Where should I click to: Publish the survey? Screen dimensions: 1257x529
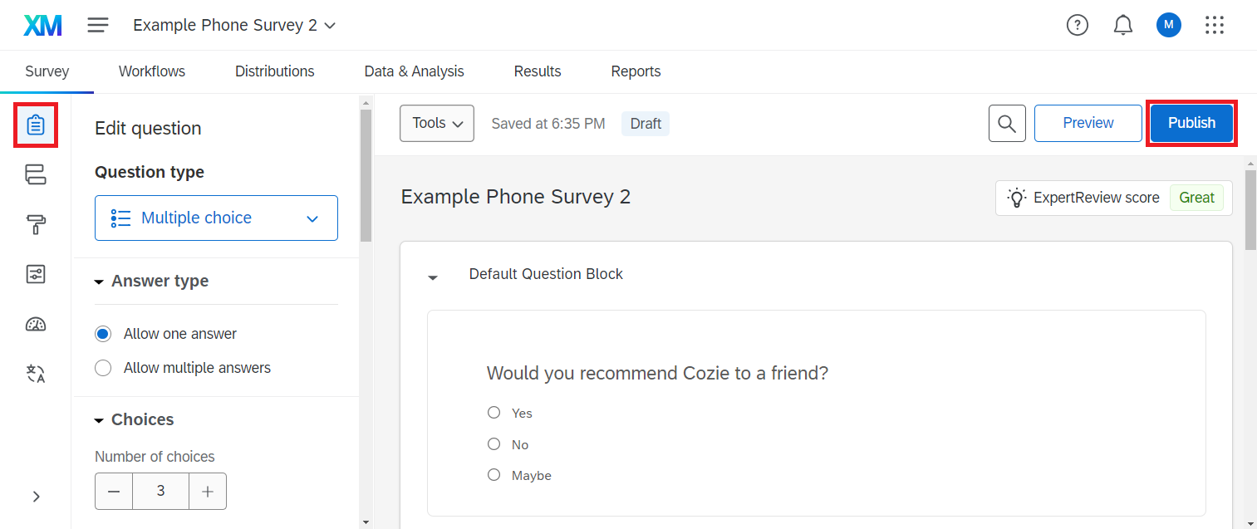click(x=1191, y=123)
